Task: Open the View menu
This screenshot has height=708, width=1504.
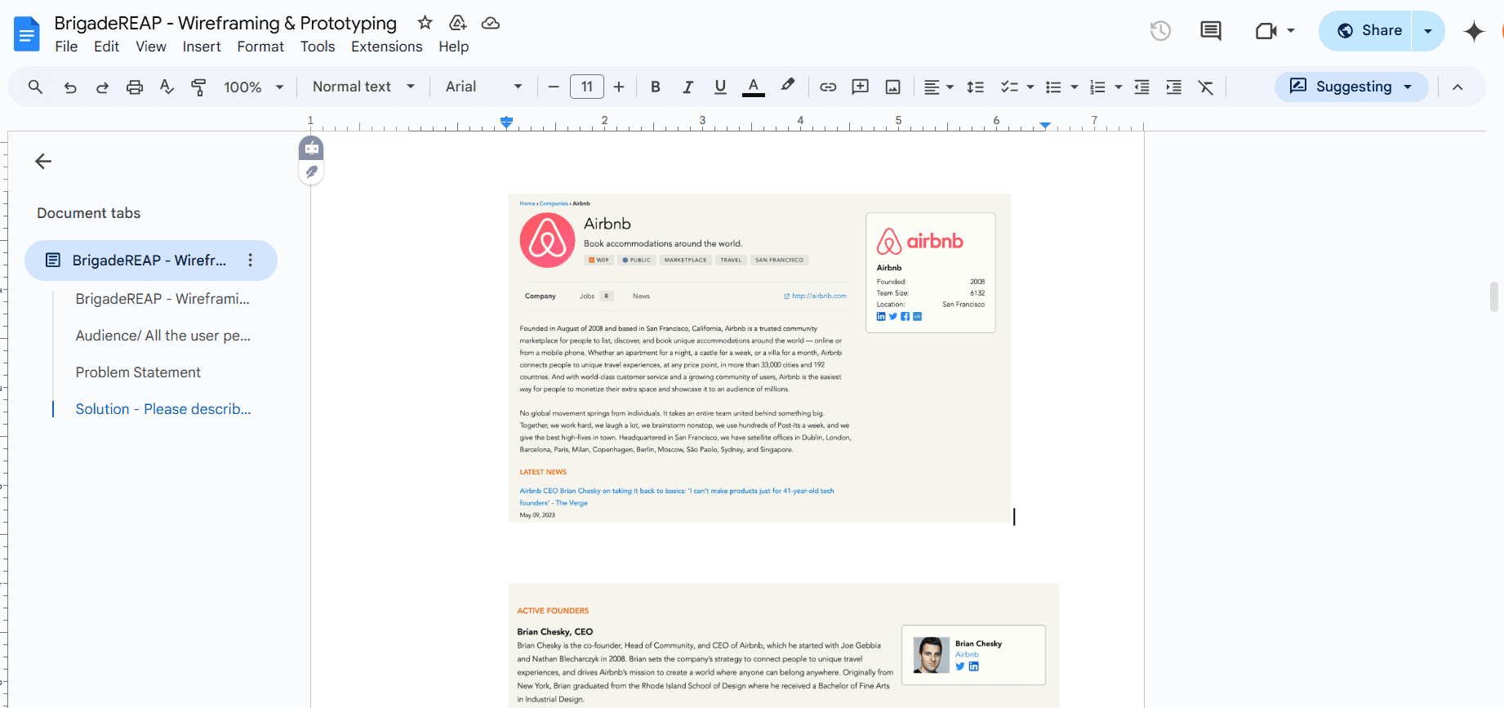Action: tap(151, 47)
